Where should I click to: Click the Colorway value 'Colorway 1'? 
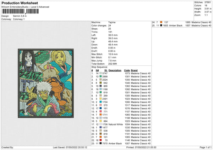[19, 19]
